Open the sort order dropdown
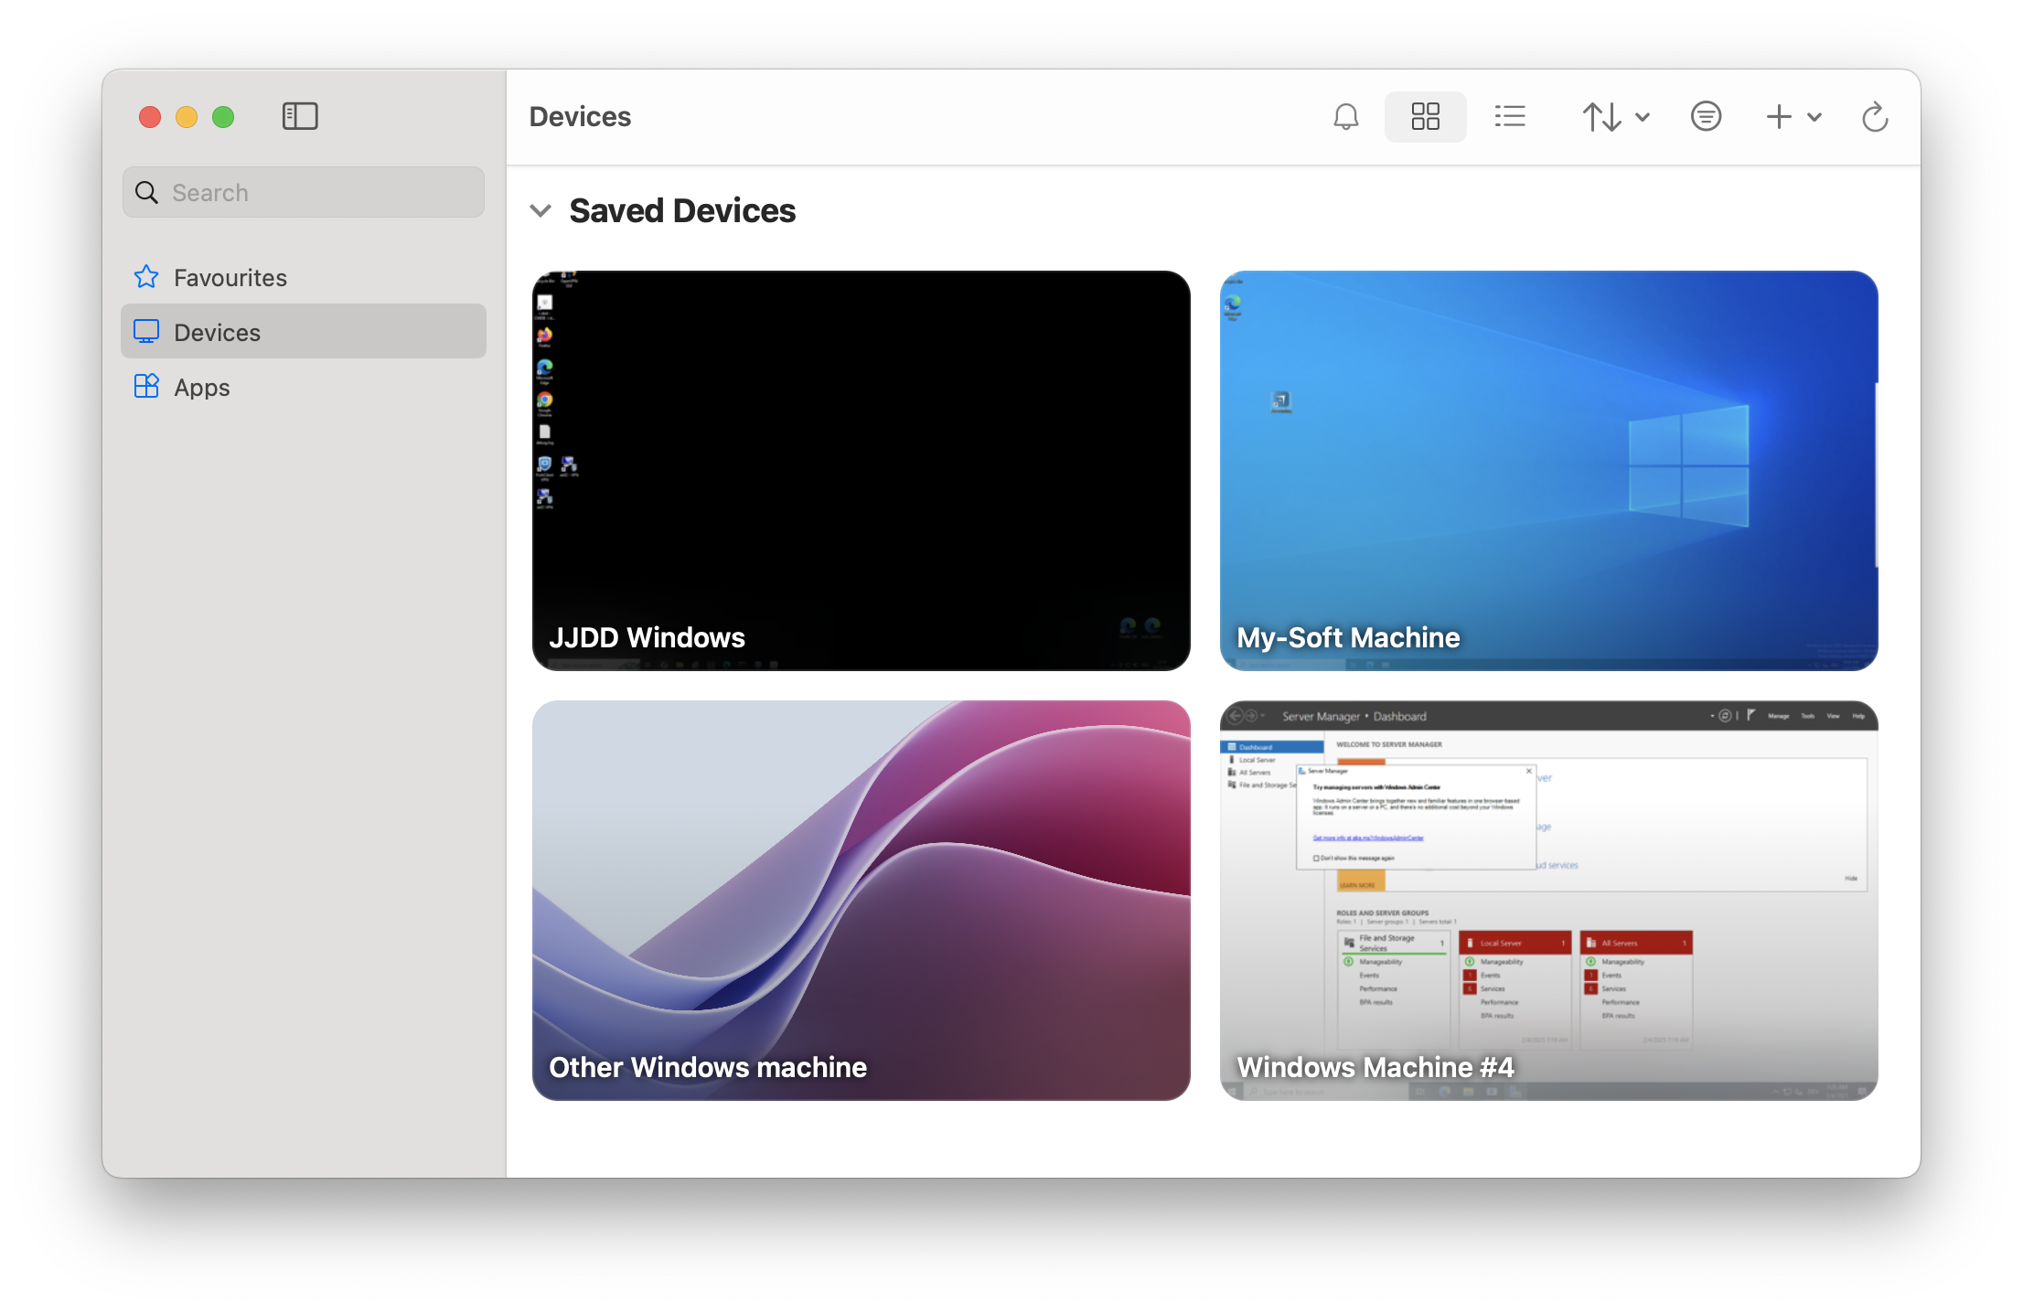 [1615, 117]
